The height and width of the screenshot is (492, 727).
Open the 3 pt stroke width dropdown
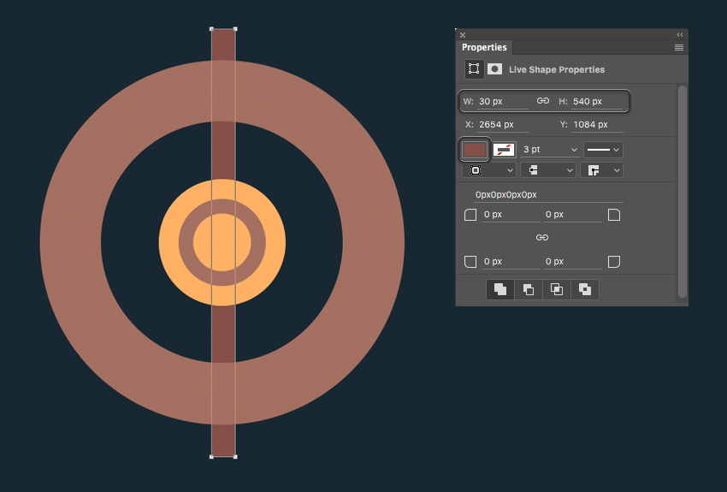550,150
